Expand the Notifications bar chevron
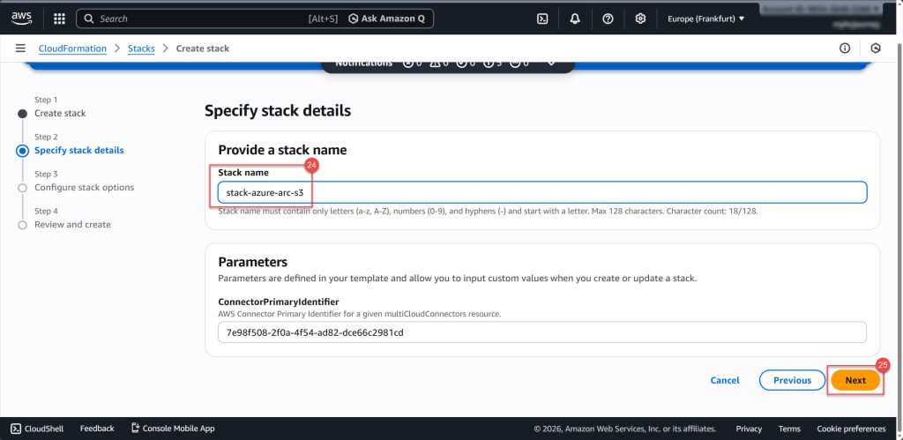This screenshot has width=903, height=440. click(x=552, y=63)
